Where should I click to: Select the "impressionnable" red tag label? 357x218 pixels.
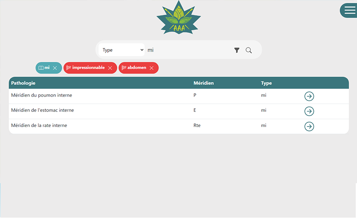[88, 68]
